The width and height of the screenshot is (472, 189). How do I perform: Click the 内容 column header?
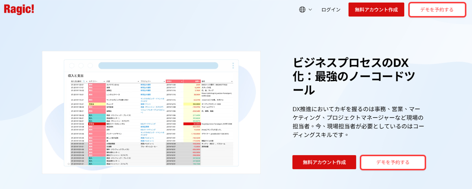108,81
